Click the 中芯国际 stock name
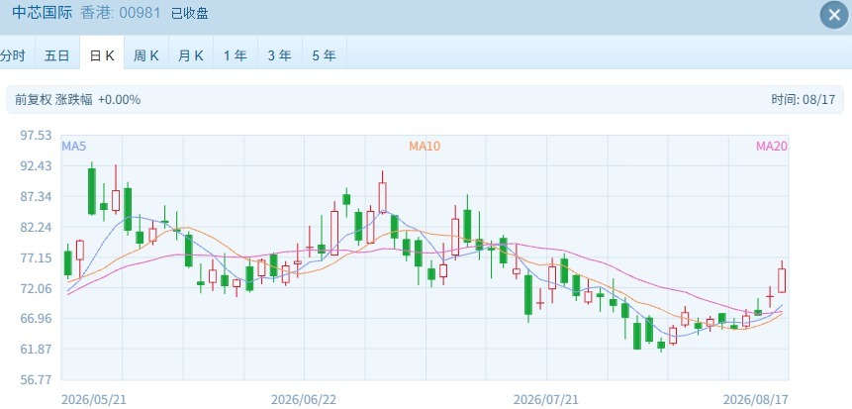Viewport: 852px width, 409px height. (42, 13)
